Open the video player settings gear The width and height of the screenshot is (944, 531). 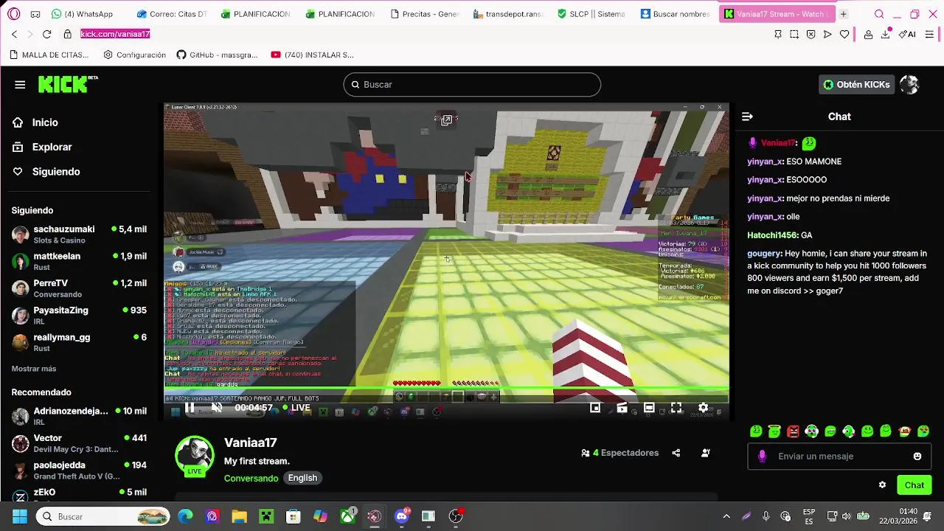[703, 407]
